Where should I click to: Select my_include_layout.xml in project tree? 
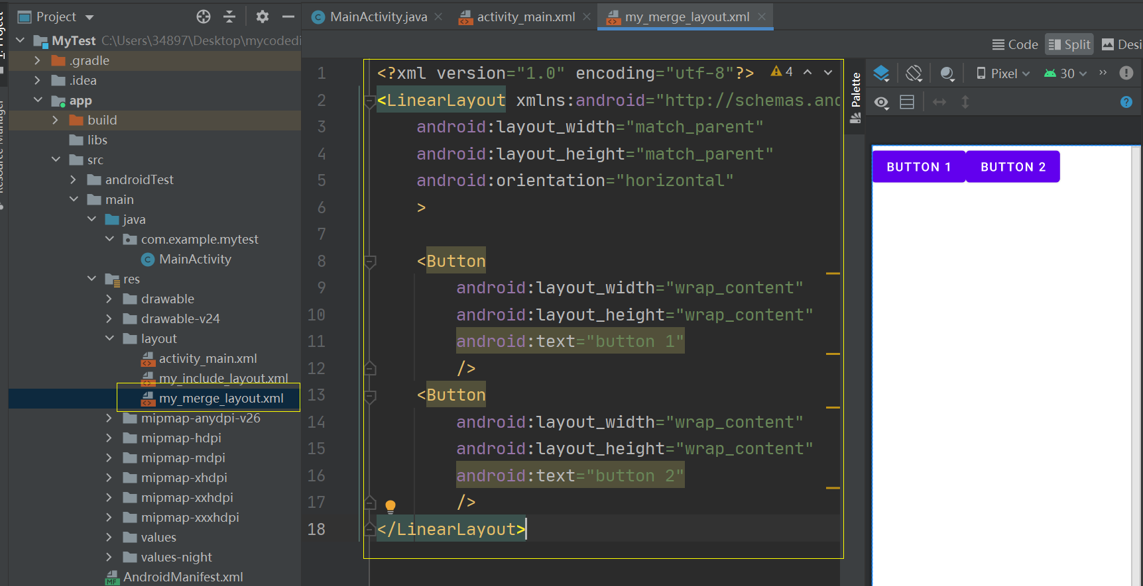(x=215, y=378)
